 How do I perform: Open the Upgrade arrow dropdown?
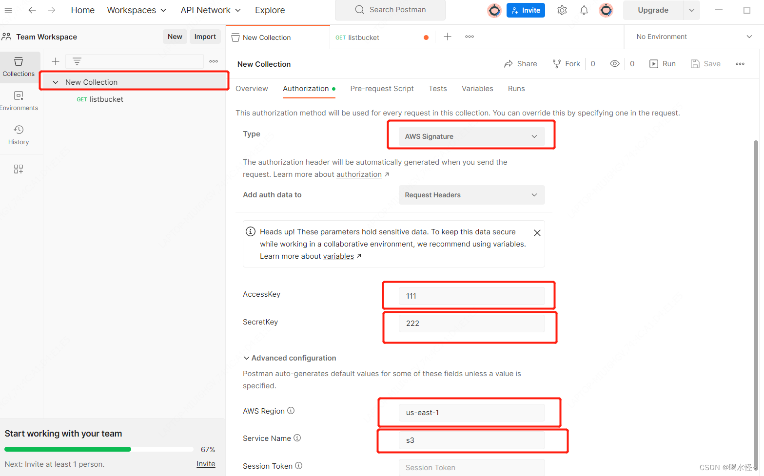(692, 10)
